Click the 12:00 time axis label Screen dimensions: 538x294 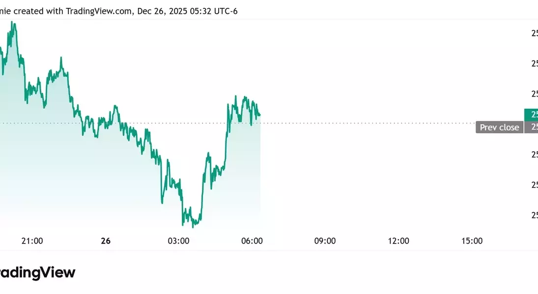(398, 241)
